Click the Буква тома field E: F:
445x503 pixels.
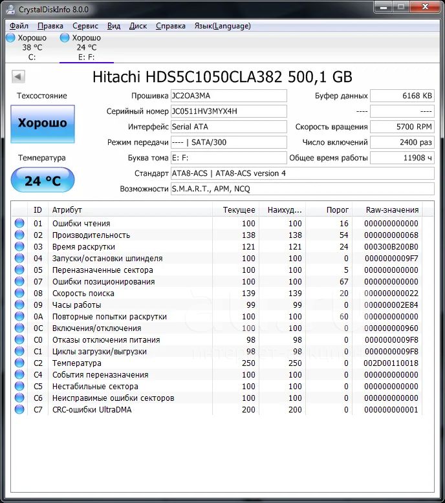(x=229, y=158)
